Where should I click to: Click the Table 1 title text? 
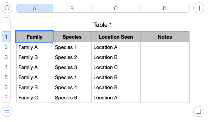click(103, 25)
